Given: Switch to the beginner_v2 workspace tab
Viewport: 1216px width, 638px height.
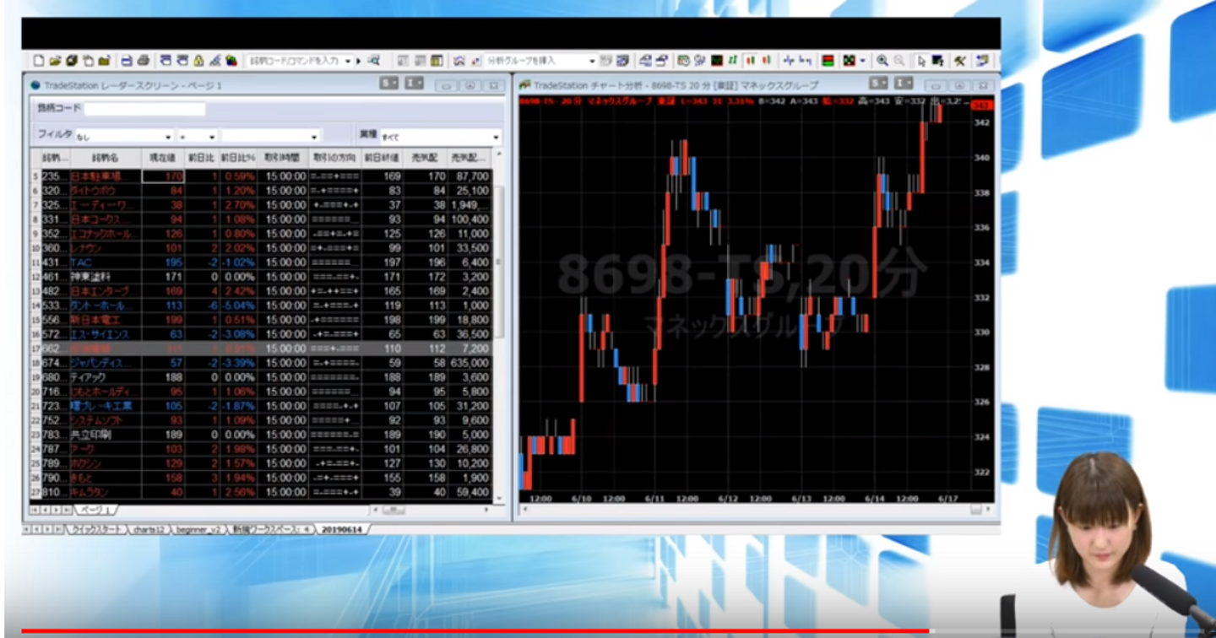Looking at the screenshot, I should click(x=199, y=529).
